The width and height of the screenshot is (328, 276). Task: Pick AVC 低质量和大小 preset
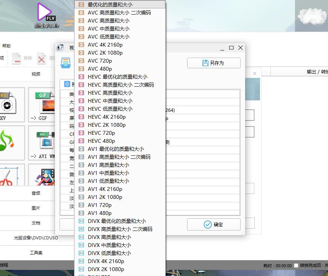coord(120,37)
